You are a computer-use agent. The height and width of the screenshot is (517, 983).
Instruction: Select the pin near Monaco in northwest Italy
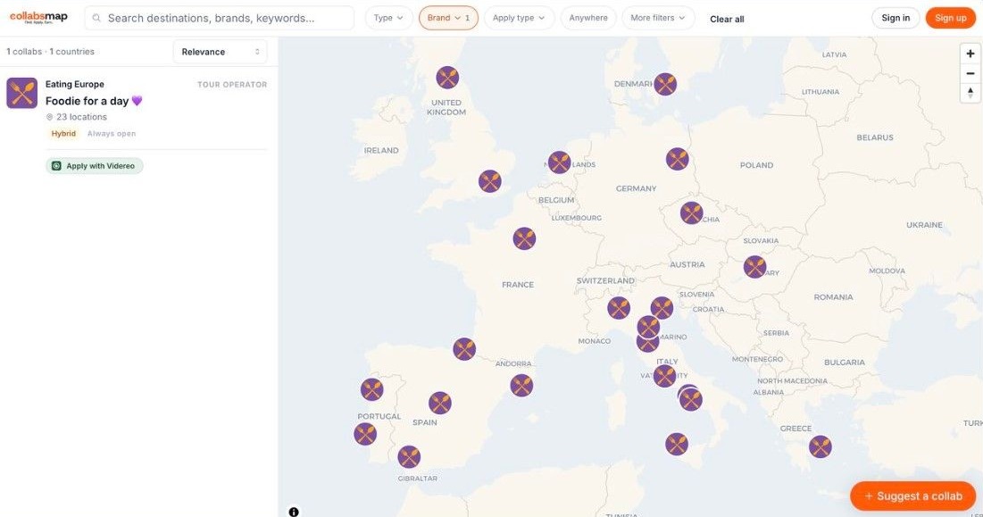point(619,308)
